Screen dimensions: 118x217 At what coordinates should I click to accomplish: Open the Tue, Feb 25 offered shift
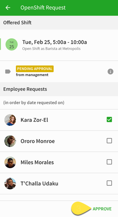pyautogui.click(x=59, y=45)
